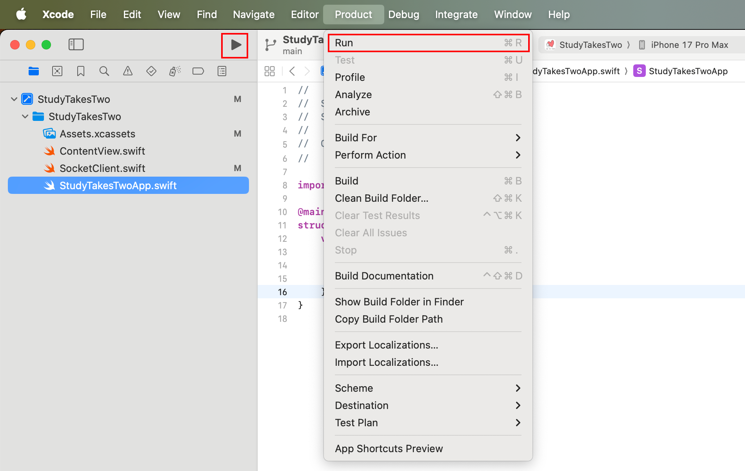Choose Build from the Product menu

[x=428, y=181]
